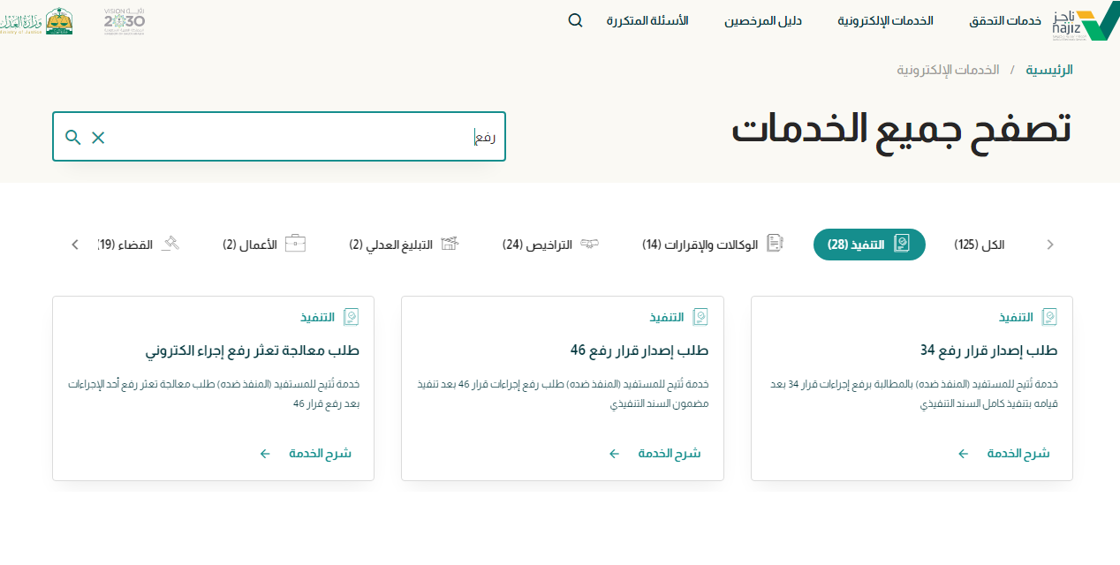
Task: Open the header search magnifier icon
Action: 575,20
